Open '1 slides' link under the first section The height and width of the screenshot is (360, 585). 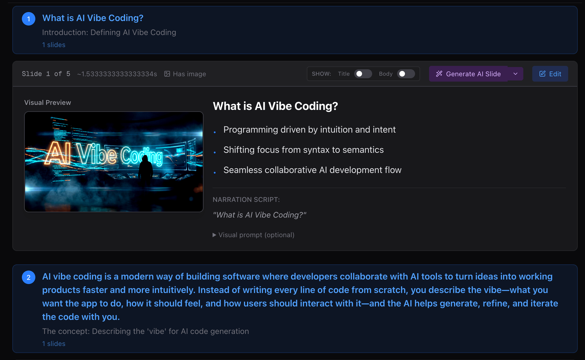click(x=54, y=45)
